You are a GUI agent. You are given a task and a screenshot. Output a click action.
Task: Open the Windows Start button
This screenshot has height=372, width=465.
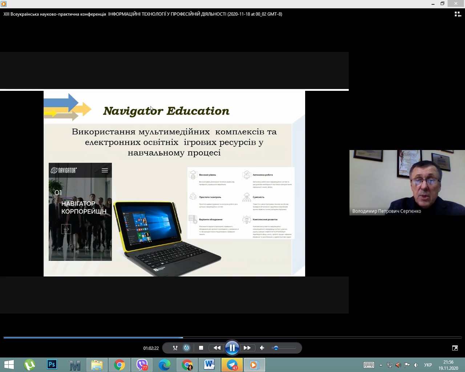click(9, 365)
